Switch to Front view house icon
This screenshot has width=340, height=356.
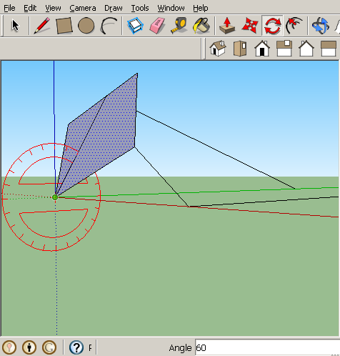click(262, 49)
